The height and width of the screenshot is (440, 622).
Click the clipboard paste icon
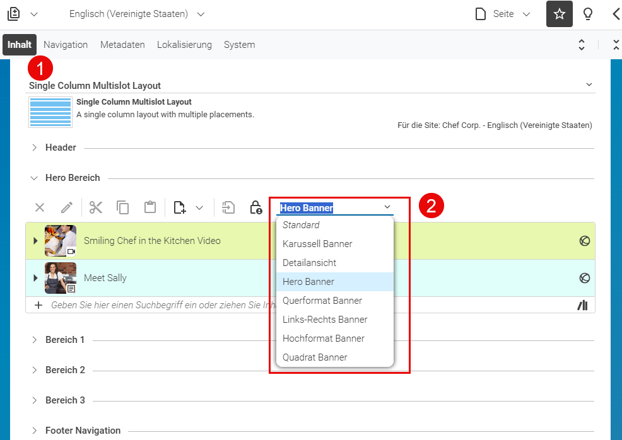click(150, 207)
